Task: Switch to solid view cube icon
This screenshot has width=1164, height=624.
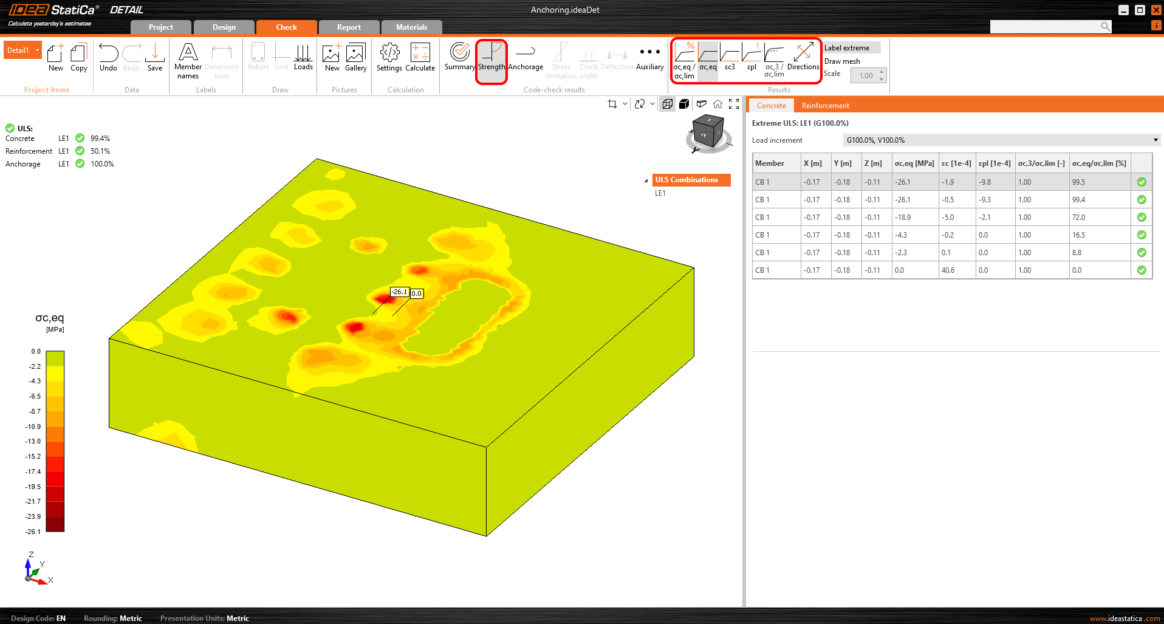Action: pyautogui.click(x=684, y=104)
